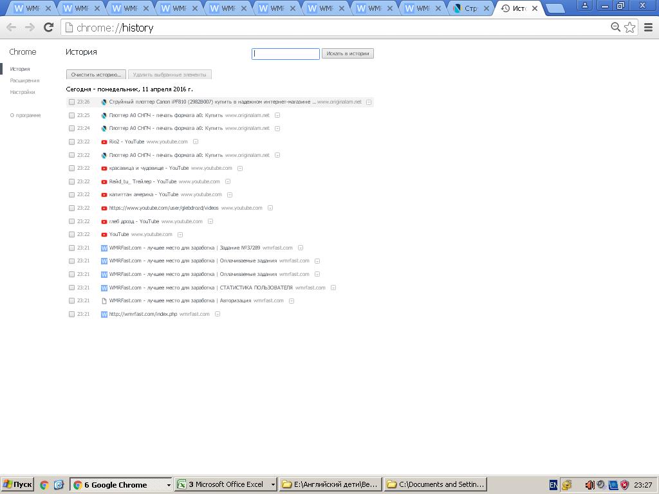Open C:\Documents and Settings taskbar window
This screenshot has width=659, height=494.
[436, 485]
